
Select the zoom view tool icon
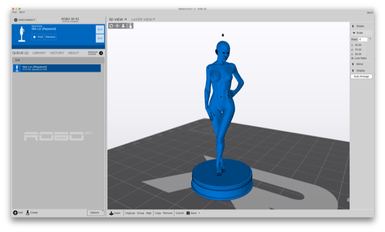tap(124, 26)
